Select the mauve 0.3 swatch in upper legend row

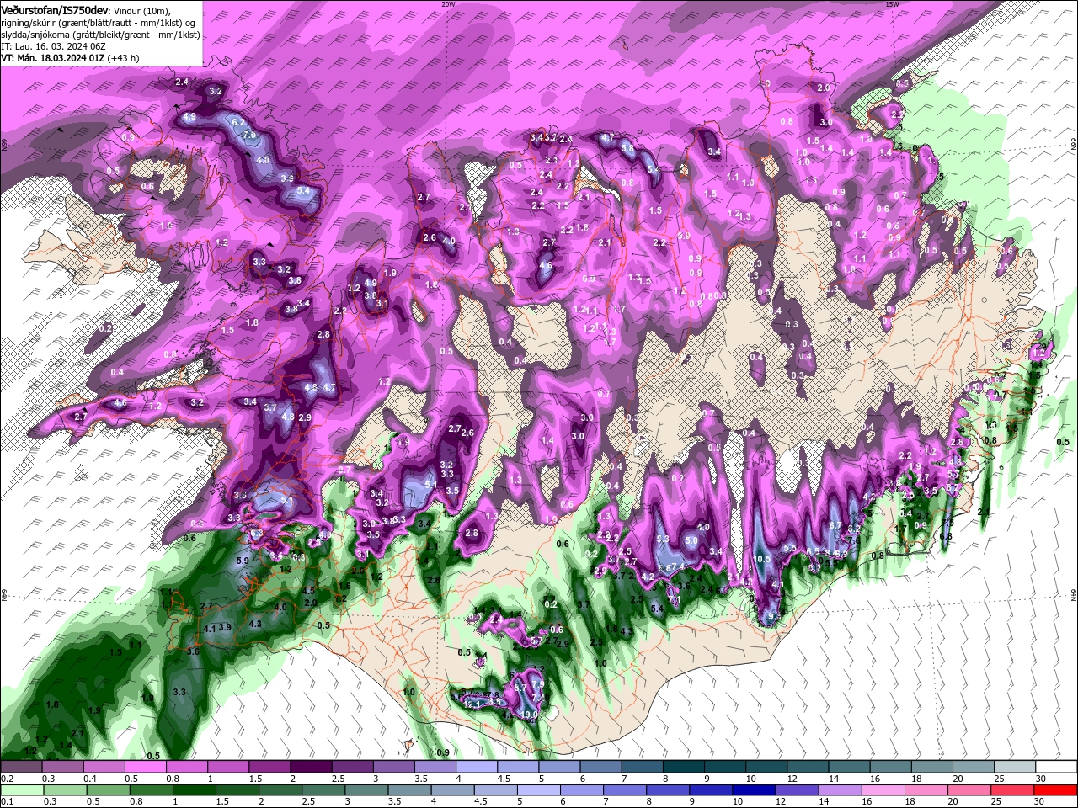[x=62, y=767]
